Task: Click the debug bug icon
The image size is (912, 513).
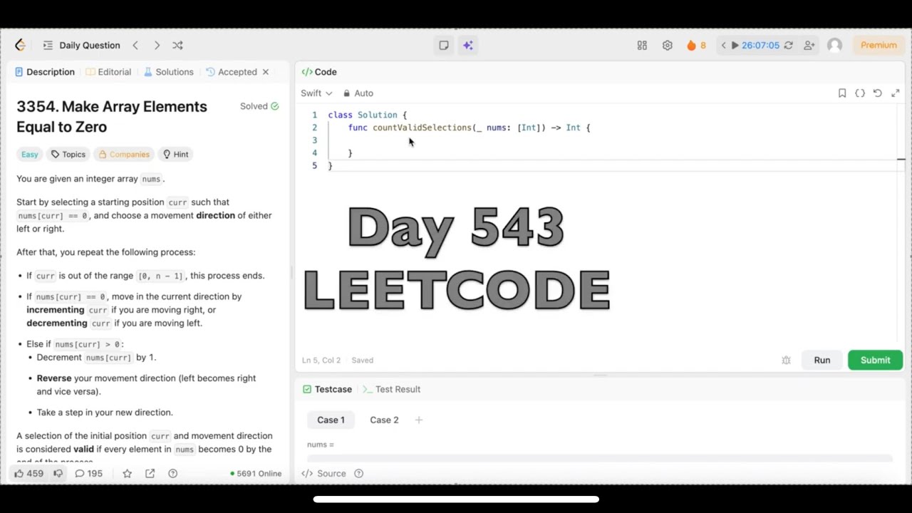Action: tap(786, 361)
